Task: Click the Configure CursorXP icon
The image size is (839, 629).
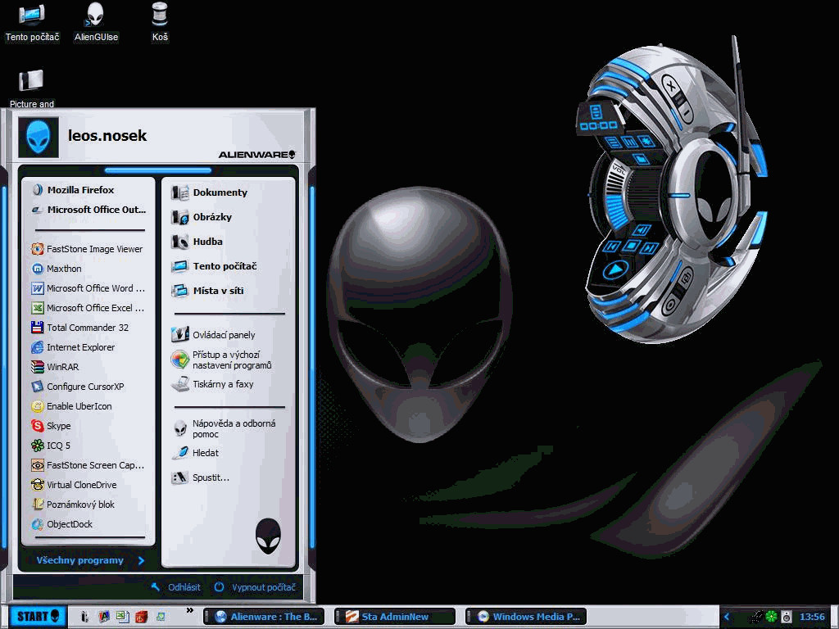Action: pyautogui.click(x=37, y=387)
